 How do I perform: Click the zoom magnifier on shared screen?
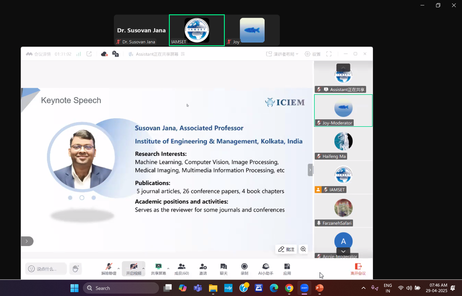(303, 249)
